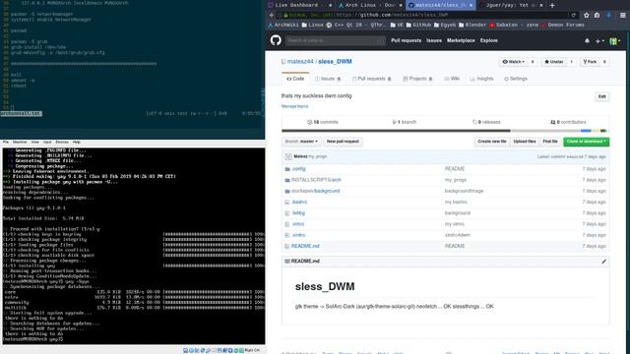Open Marketplace in GitHub header
The image size is (630, 354).
(x=461, y=40)
